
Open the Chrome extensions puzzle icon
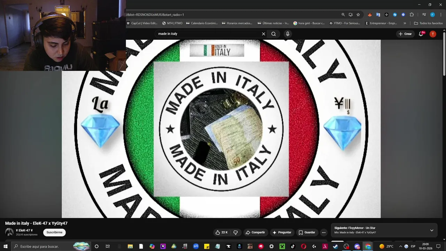(x=412, y=15)
